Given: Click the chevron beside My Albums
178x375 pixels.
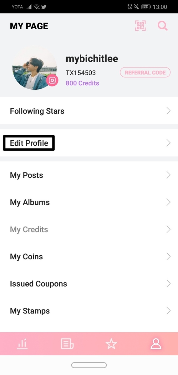Looking at the screenshot, I should pyautogui.click(x=169, y=202).
